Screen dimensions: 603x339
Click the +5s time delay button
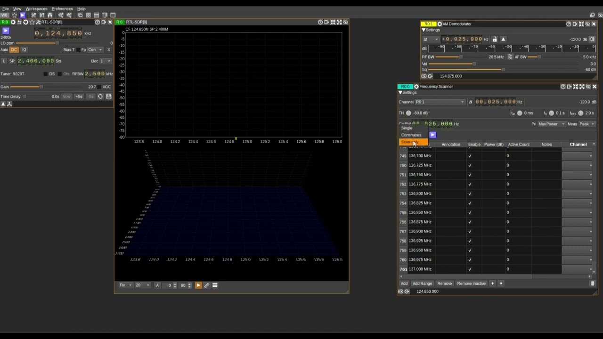point(79,97)
